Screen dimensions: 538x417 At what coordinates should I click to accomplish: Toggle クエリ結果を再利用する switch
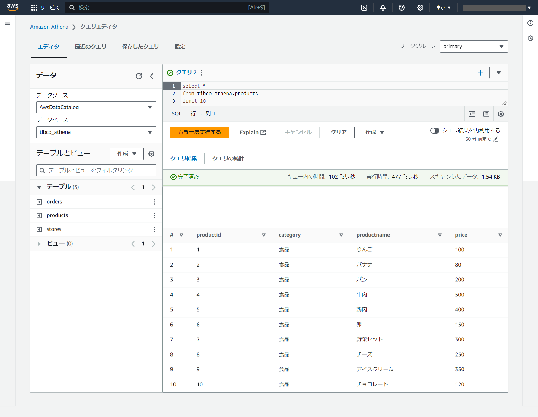coord(435,131)
